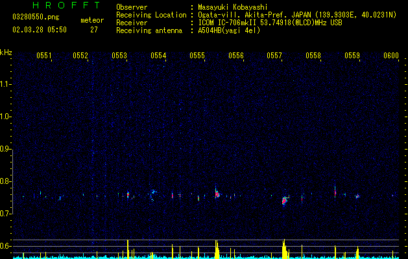Click time marker 0559
This screenshot has height=259, width=408.
click(352, 56)
